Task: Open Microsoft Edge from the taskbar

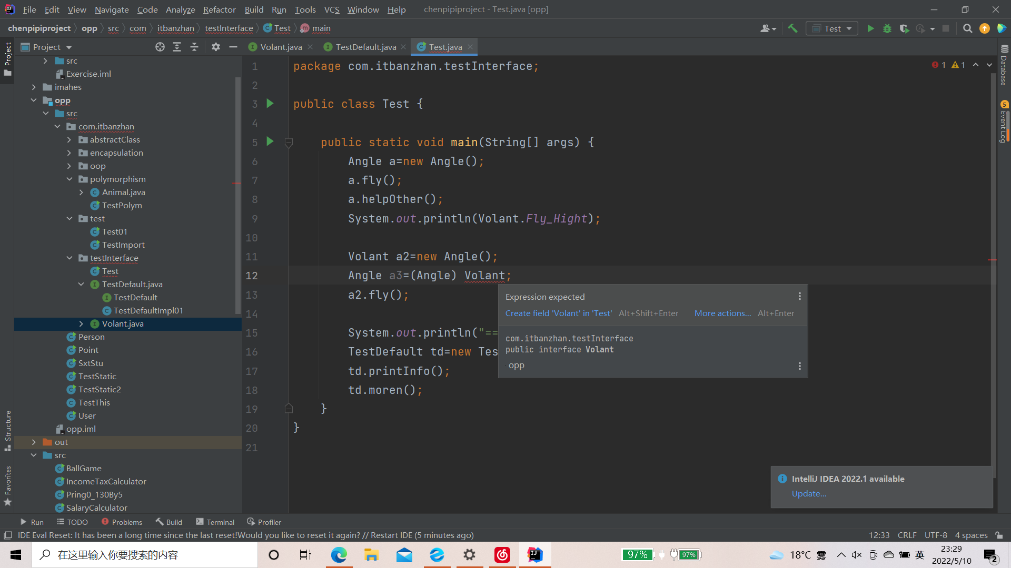Action: (x=339, y=555)
